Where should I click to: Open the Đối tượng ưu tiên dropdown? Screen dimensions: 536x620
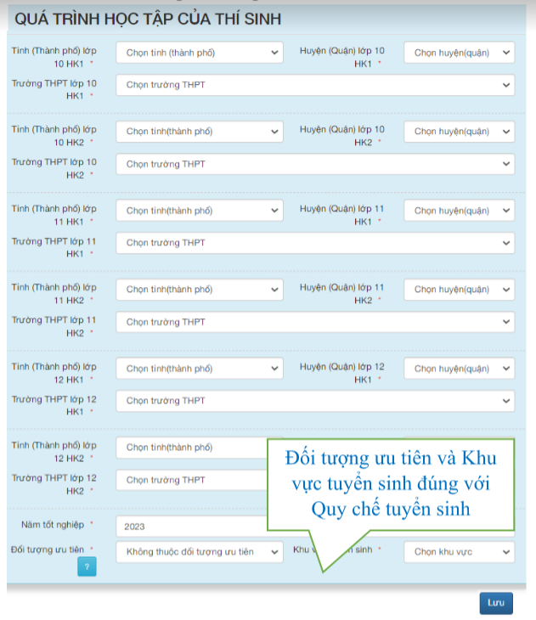(200, 551)
